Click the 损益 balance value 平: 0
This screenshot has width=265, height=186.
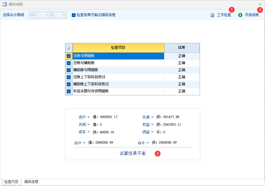(x=161, y=132)
